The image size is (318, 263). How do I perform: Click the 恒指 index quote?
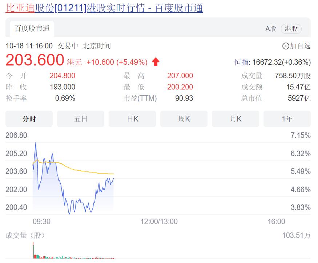[273, 62]
